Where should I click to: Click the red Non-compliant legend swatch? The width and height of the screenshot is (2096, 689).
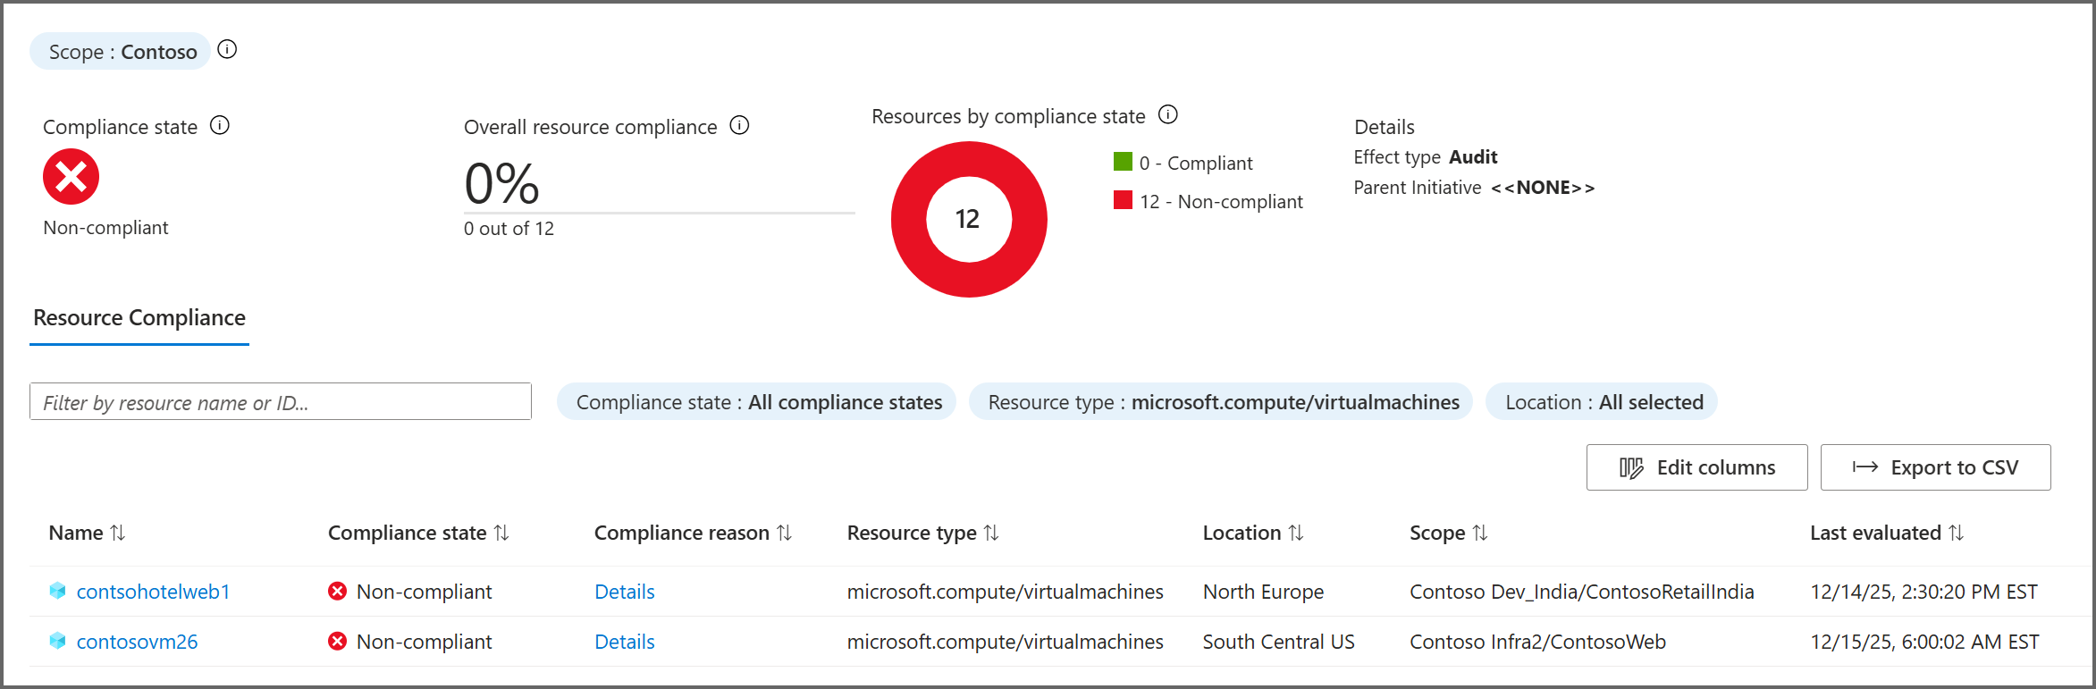click(x=1123, y=200)
